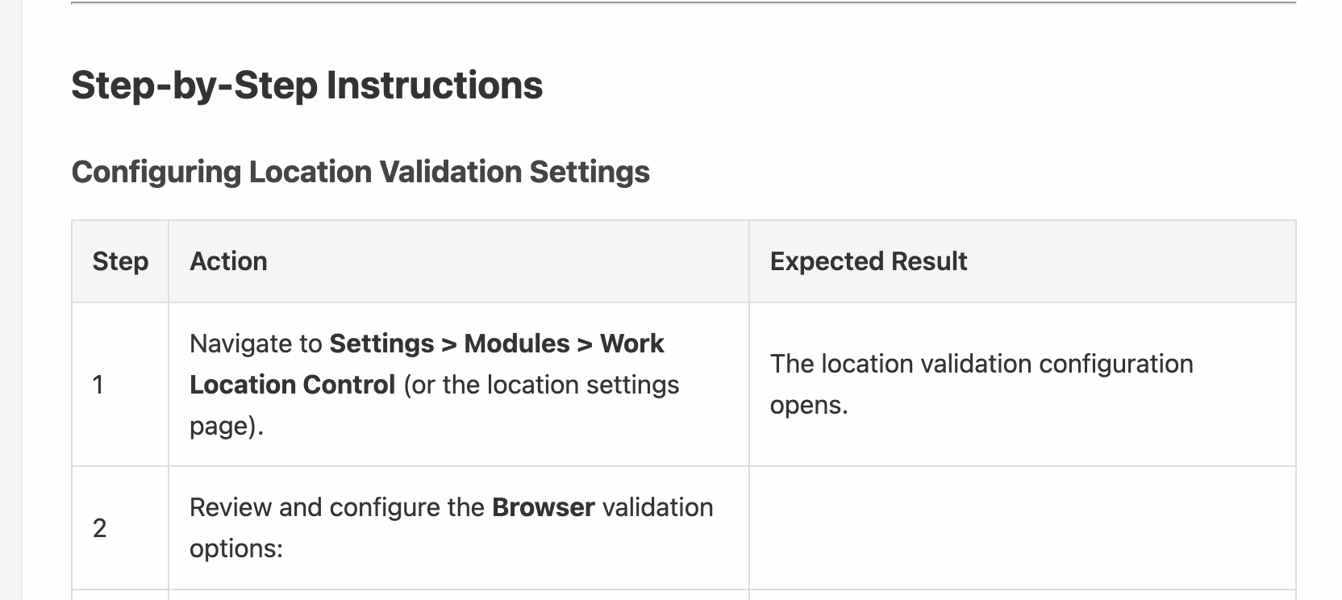Image resolution: width=1342 pixels, height=600 pixels.
Task: Click "Review and configure the" text
Action: coord(337,507)
